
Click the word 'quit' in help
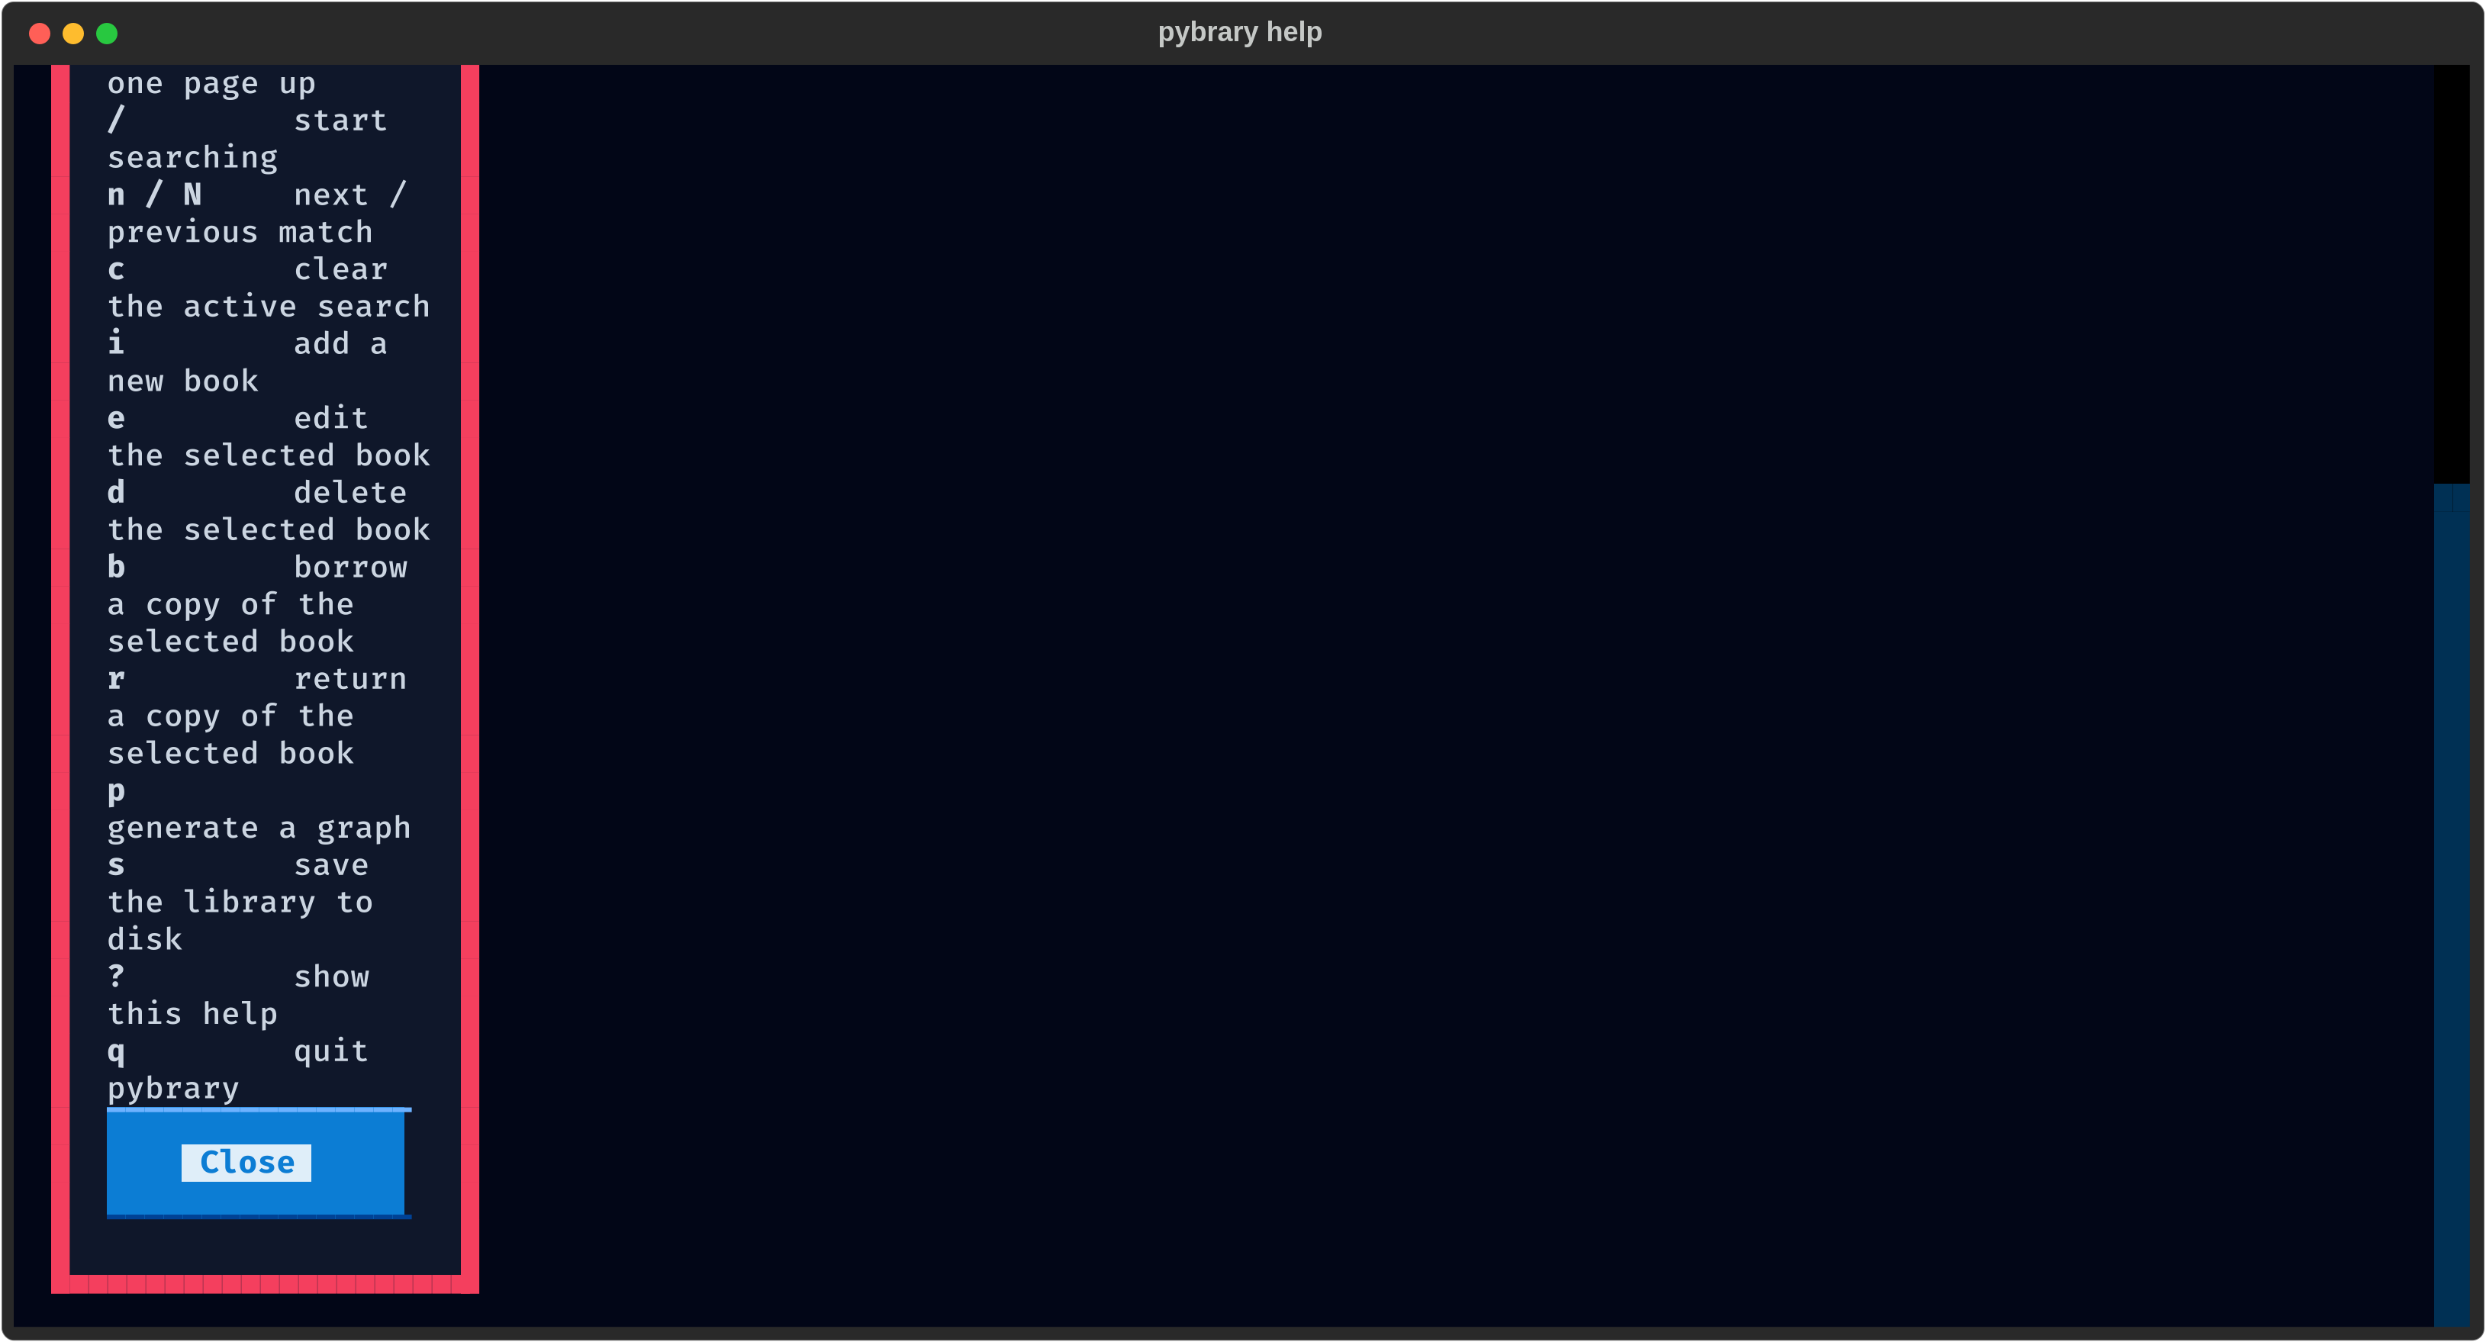pyautogui.click(x=331, y=1051)
